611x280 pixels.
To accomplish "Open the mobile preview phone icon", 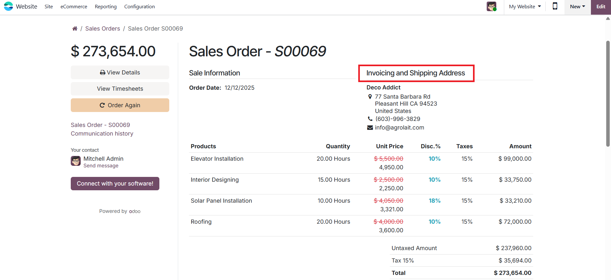I will (x=555, y=6).
